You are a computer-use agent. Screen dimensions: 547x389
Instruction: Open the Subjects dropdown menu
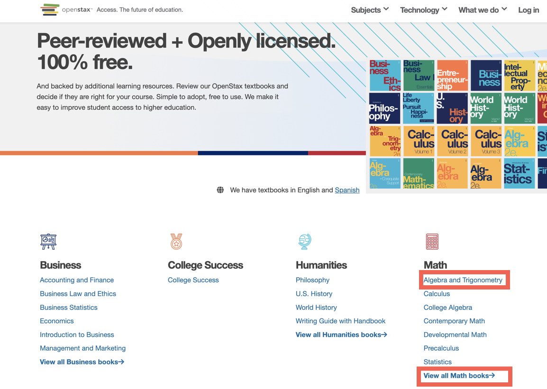(370, 10)
